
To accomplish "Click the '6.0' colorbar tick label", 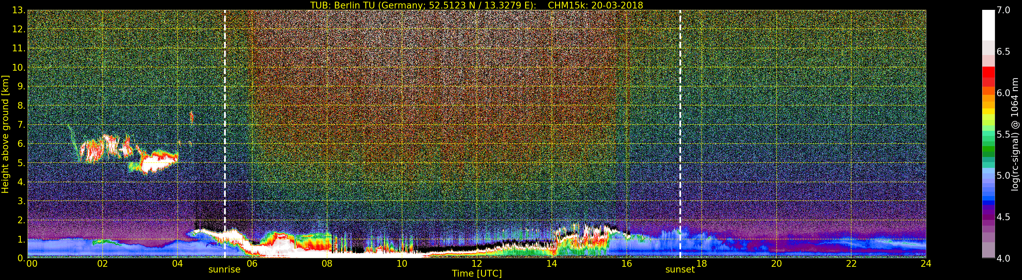I will pyautogui.click(x=1003, y=93).
